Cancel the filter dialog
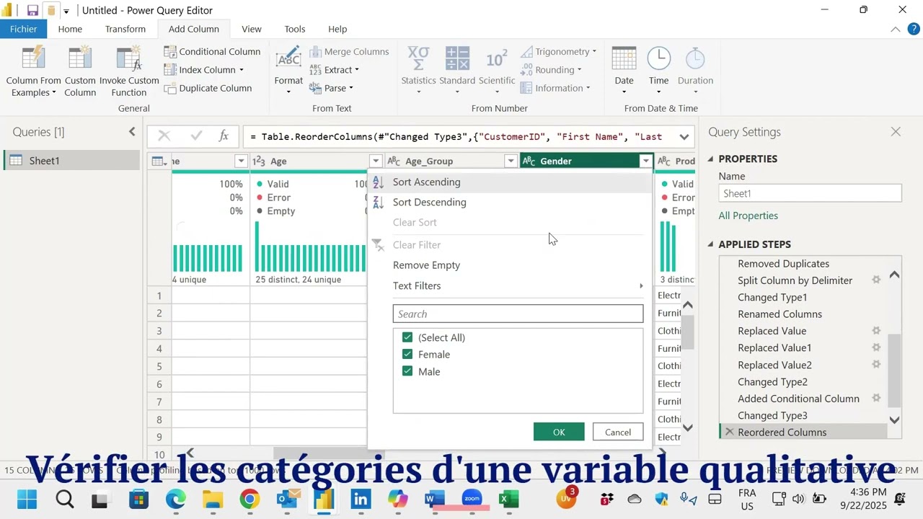923x519 pixels. coord(618,432)
